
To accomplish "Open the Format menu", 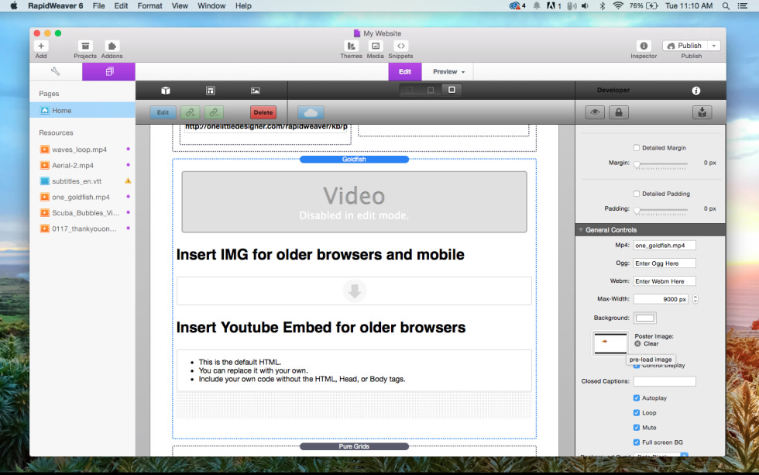I will point(149,5).
